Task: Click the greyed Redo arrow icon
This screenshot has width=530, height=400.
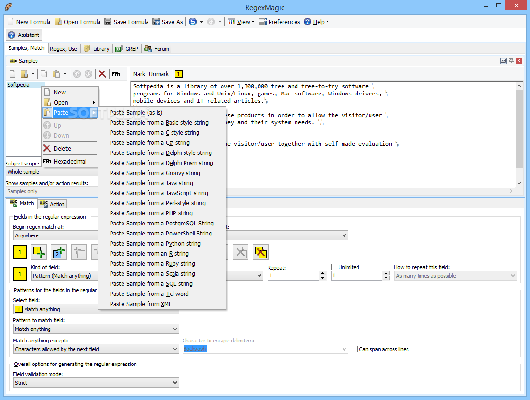Action: click(211, 22)
